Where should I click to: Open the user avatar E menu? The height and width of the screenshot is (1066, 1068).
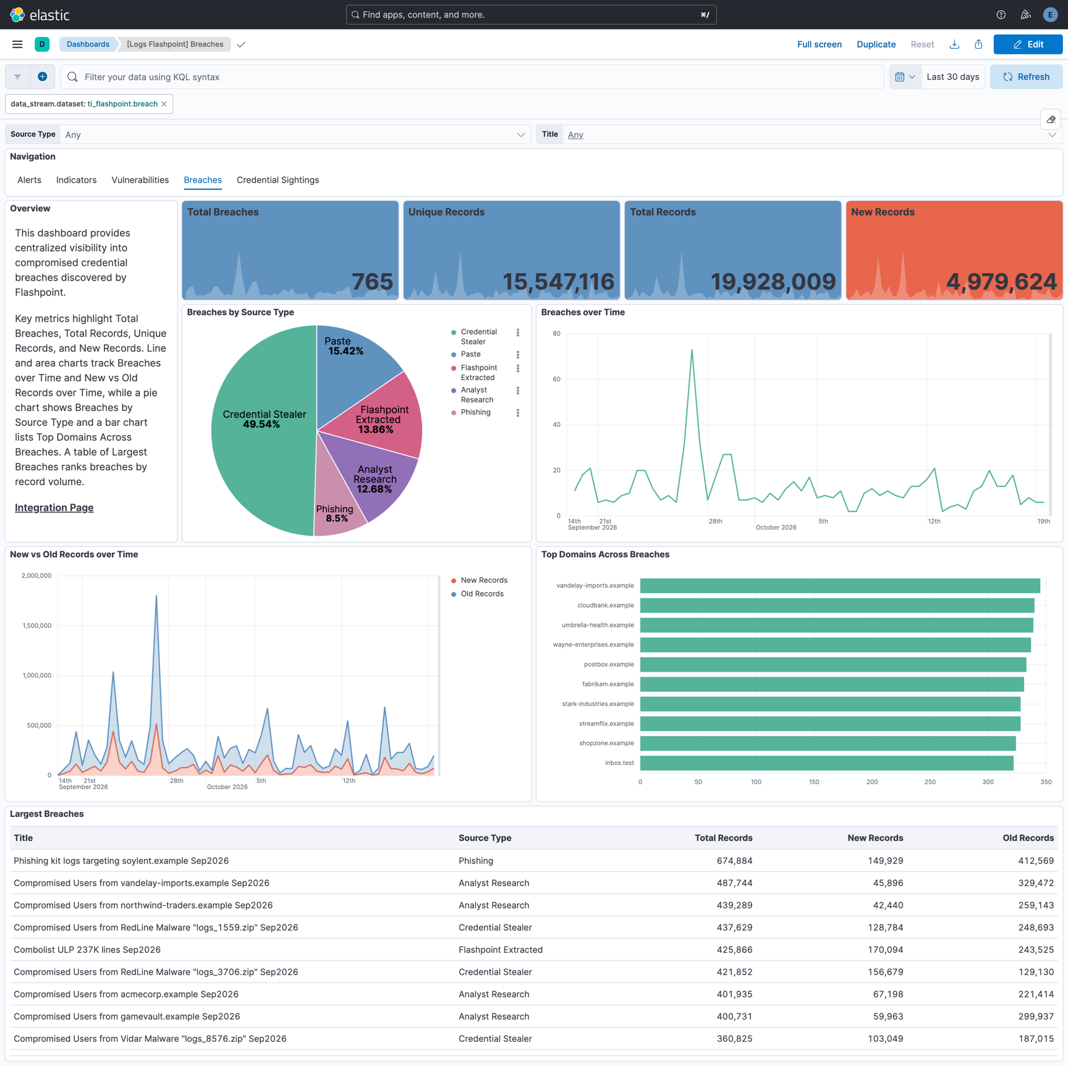(x=1049, y=15)
